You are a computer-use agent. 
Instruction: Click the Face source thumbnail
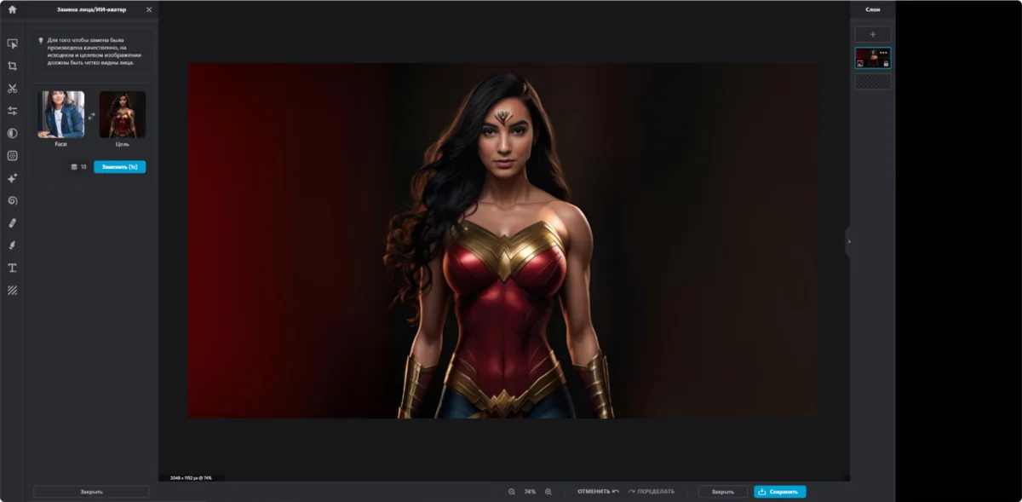click(x=60, y=114)
